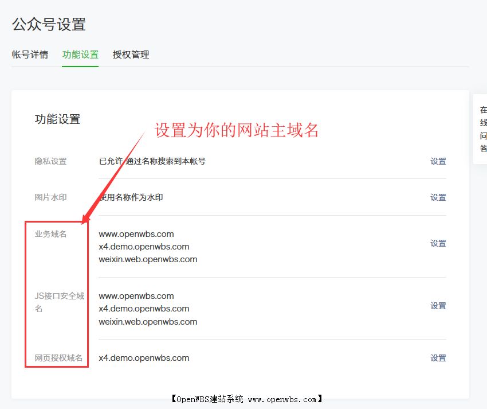Screen dimensions: 487x409
Task: Click 设置 beside JS接口安全域名
Action: point(438,306)
